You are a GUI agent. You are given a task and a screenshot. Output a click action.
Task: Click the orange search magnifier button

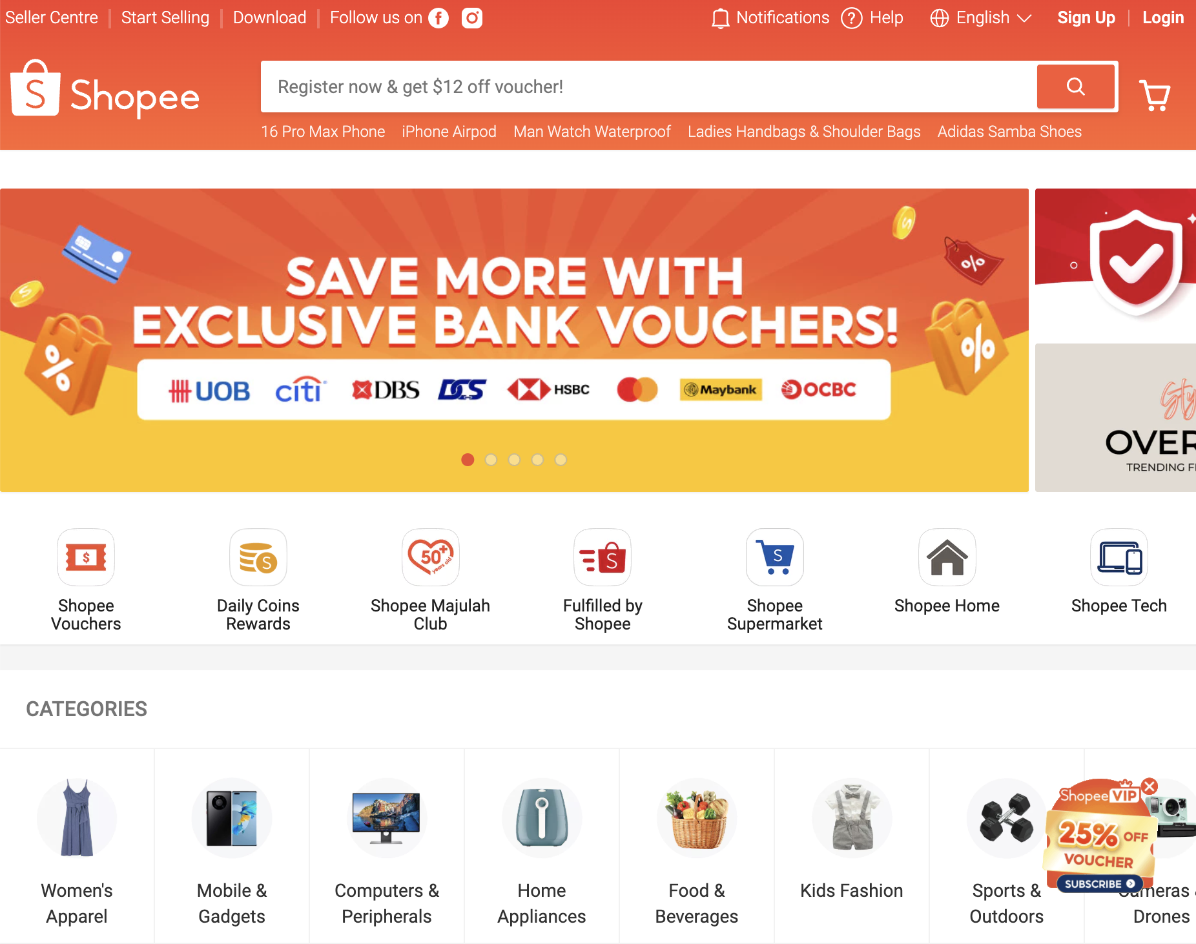1076,87
